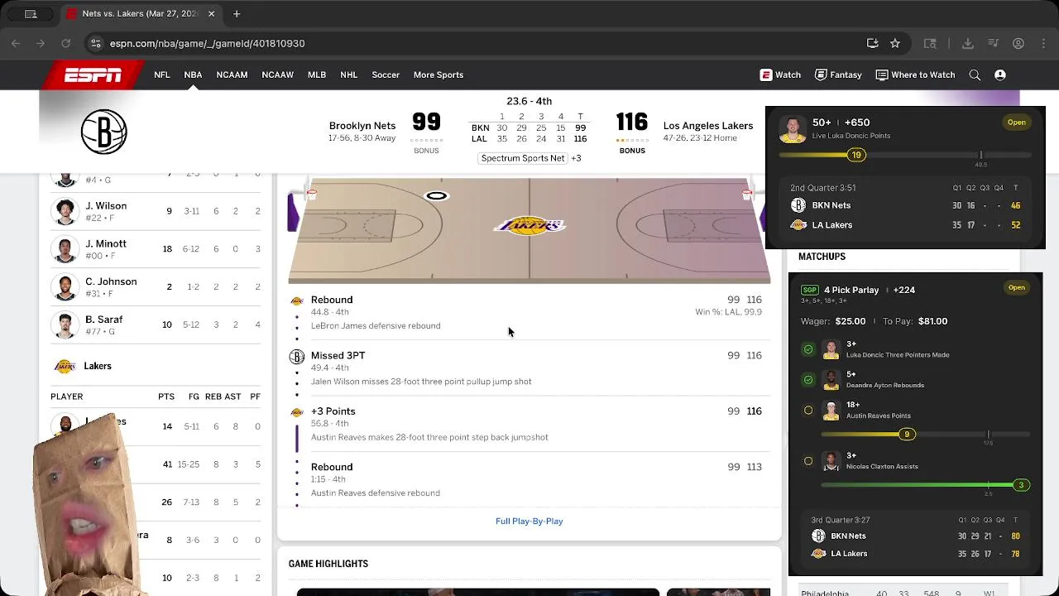The width and height of the screenshot is (1059, 596).
Task: Open ESPN site search magnifier
Action: point(975,75)
